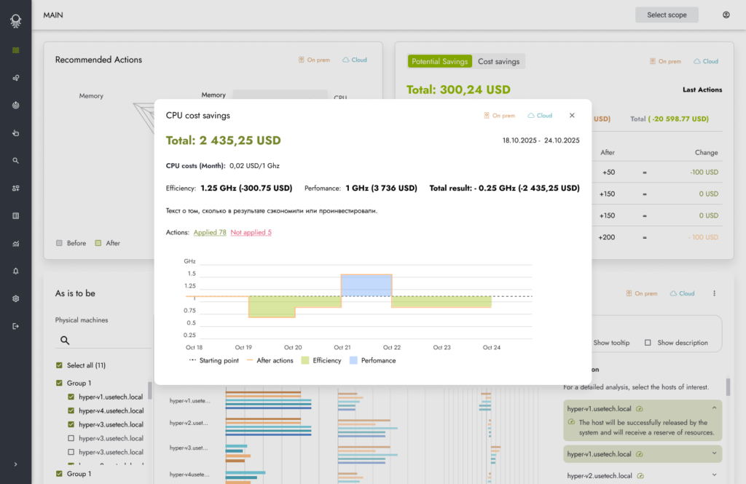Click On prem filter in CPU dialog
746x484 pixels.
pyautogui.click(x=500, y=116)
